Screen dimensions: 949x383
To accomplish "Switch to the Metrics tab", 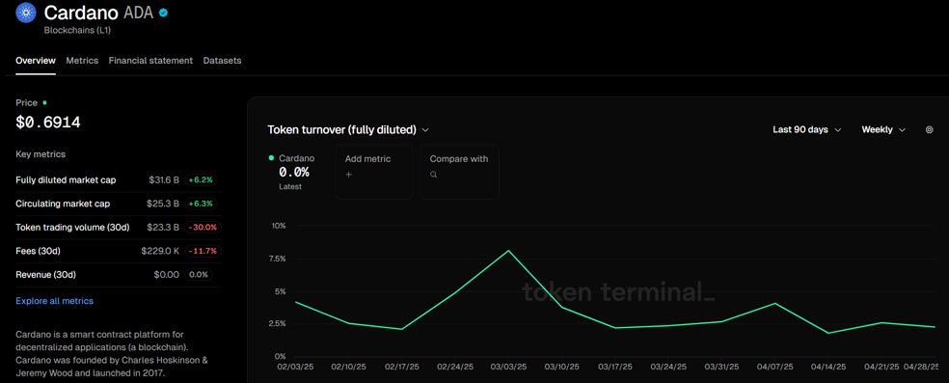I will point(82,61).
